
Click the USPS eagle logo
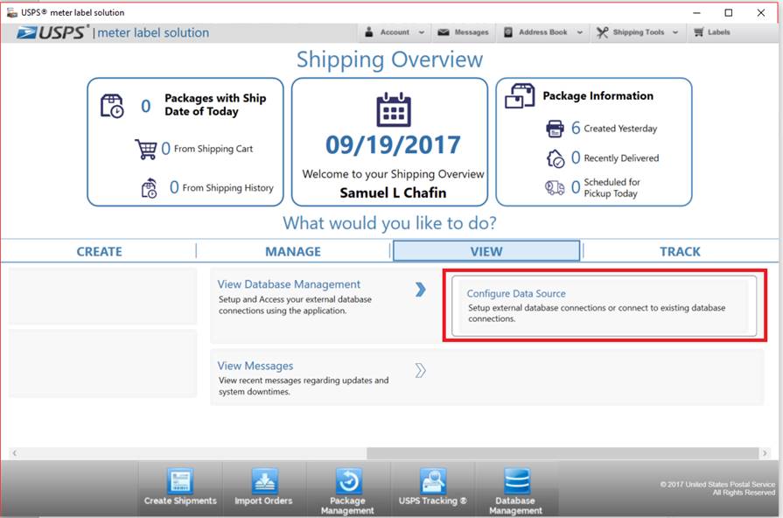(26, 32)
